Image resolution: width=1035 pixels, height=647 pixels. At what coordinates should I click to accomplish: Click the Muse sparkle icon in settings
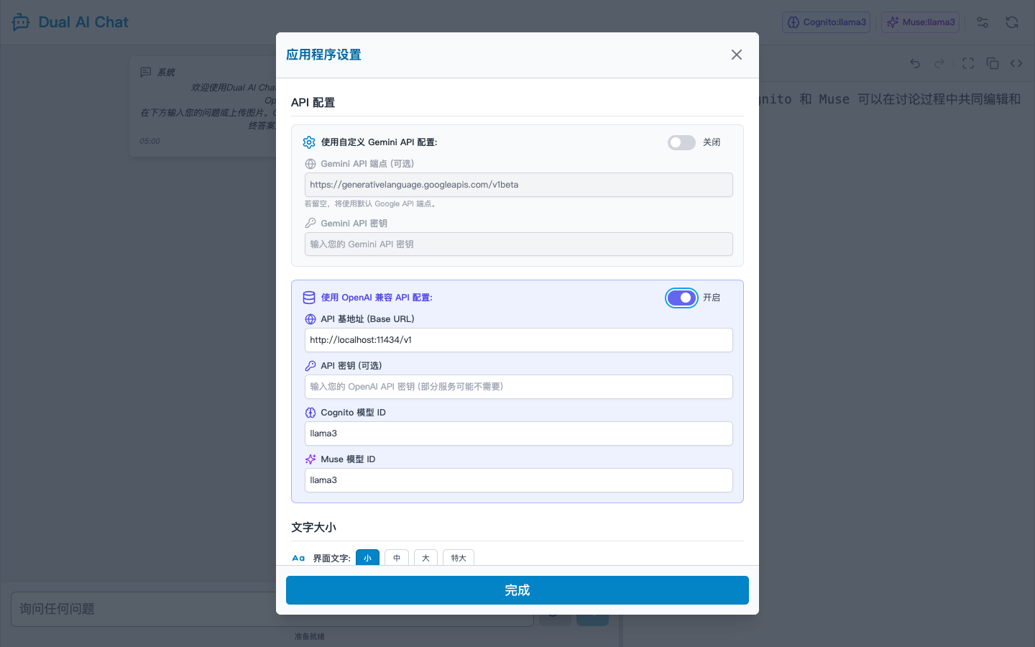[x=310, y=459]
